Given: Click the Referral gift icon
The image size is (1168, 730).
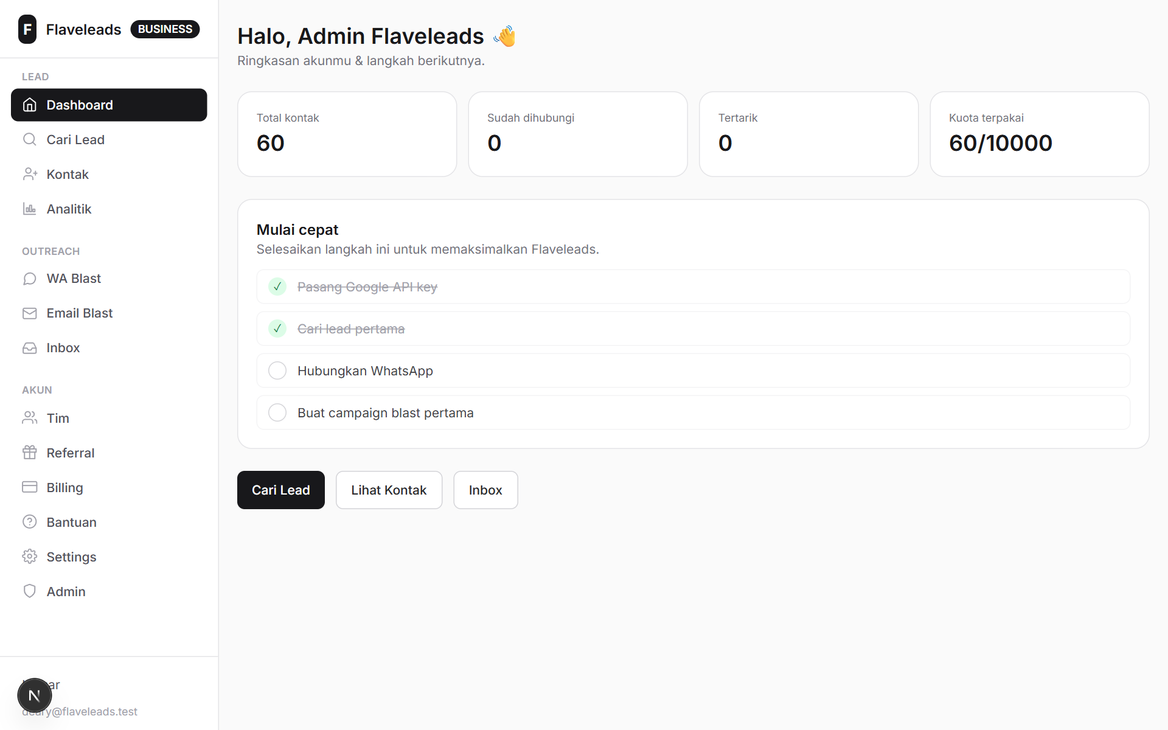Looking at the screenshot, I should pyautogui.click(x=30, y=453).
